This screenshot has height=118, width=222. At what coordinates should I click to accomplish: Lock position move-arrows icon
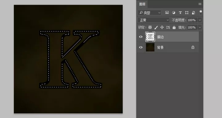(x=162, y=27)
